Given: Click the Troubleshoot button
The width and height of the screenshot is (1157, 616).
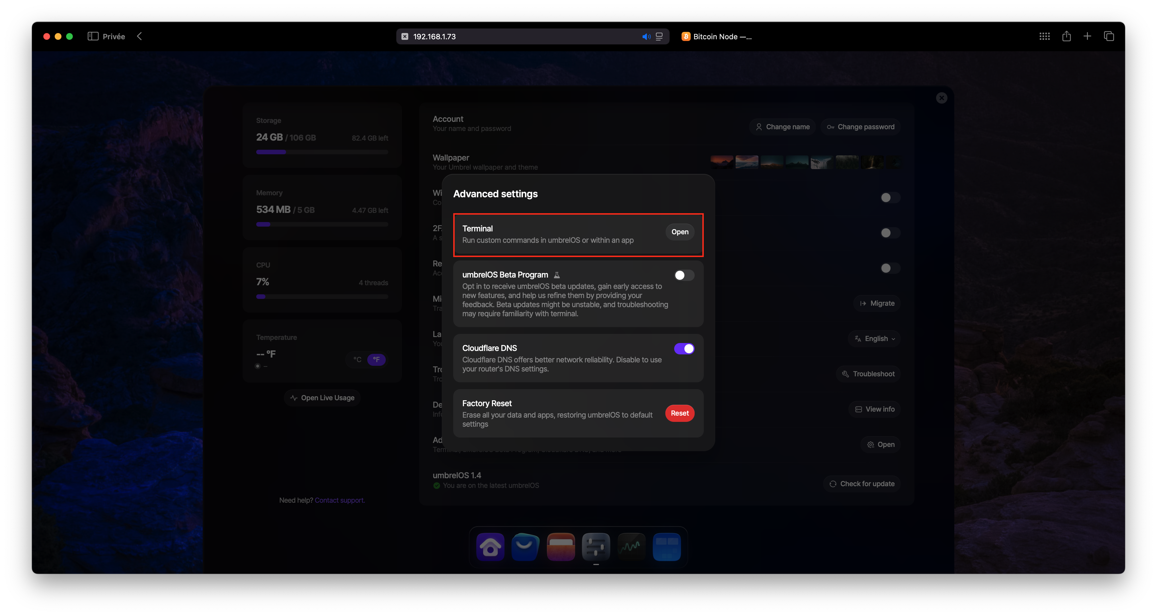Looking at the screenshot, I should [x=868, y=374].
